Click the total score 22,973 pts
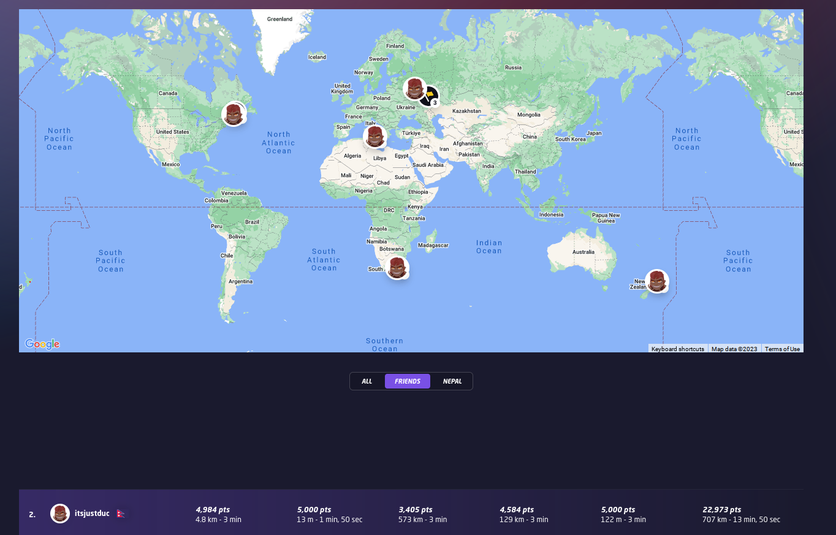The width and height of the screenshot is (836, 535). pyautogui.click(x=721, y=509)
